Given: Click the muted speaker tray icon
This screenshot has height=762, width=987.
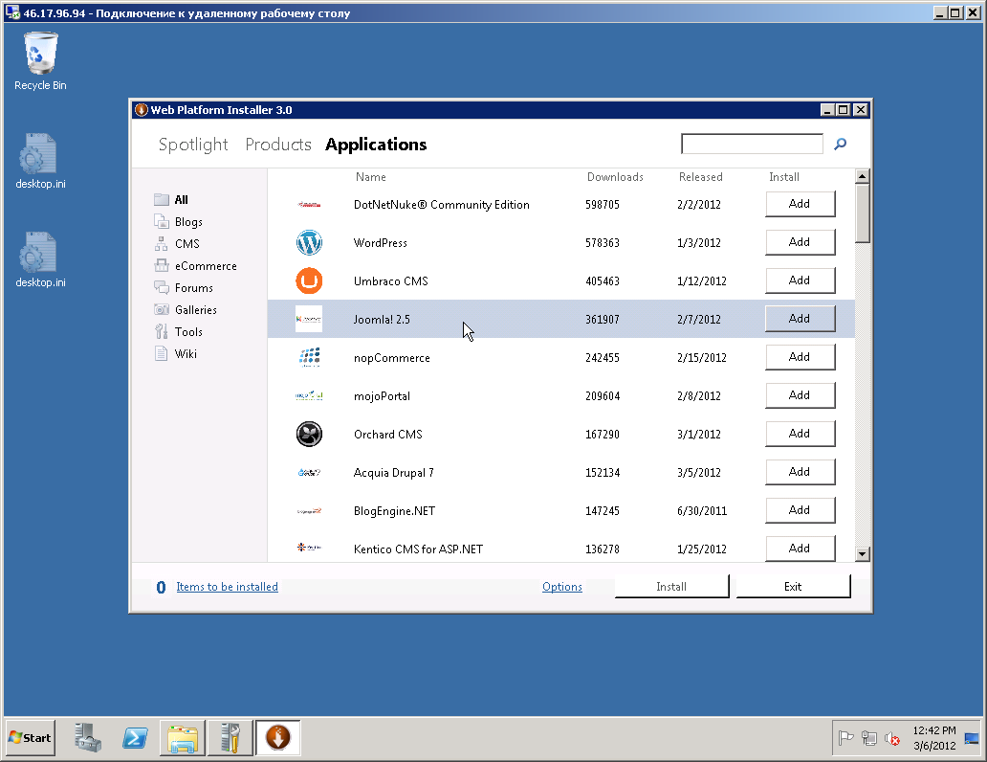Looking at the screenshot, I should (x=892, y=737).
